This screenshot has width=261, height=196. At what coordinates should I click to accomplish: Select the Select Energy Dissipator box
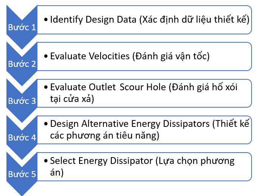click(x=144, y=167)
